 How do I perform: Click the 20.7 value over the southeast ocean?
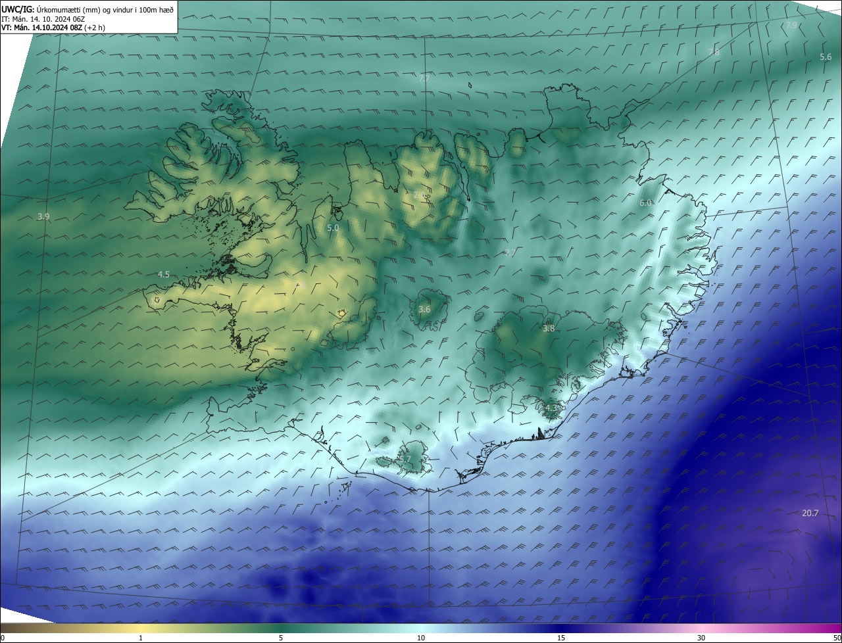tap(810, 513)
